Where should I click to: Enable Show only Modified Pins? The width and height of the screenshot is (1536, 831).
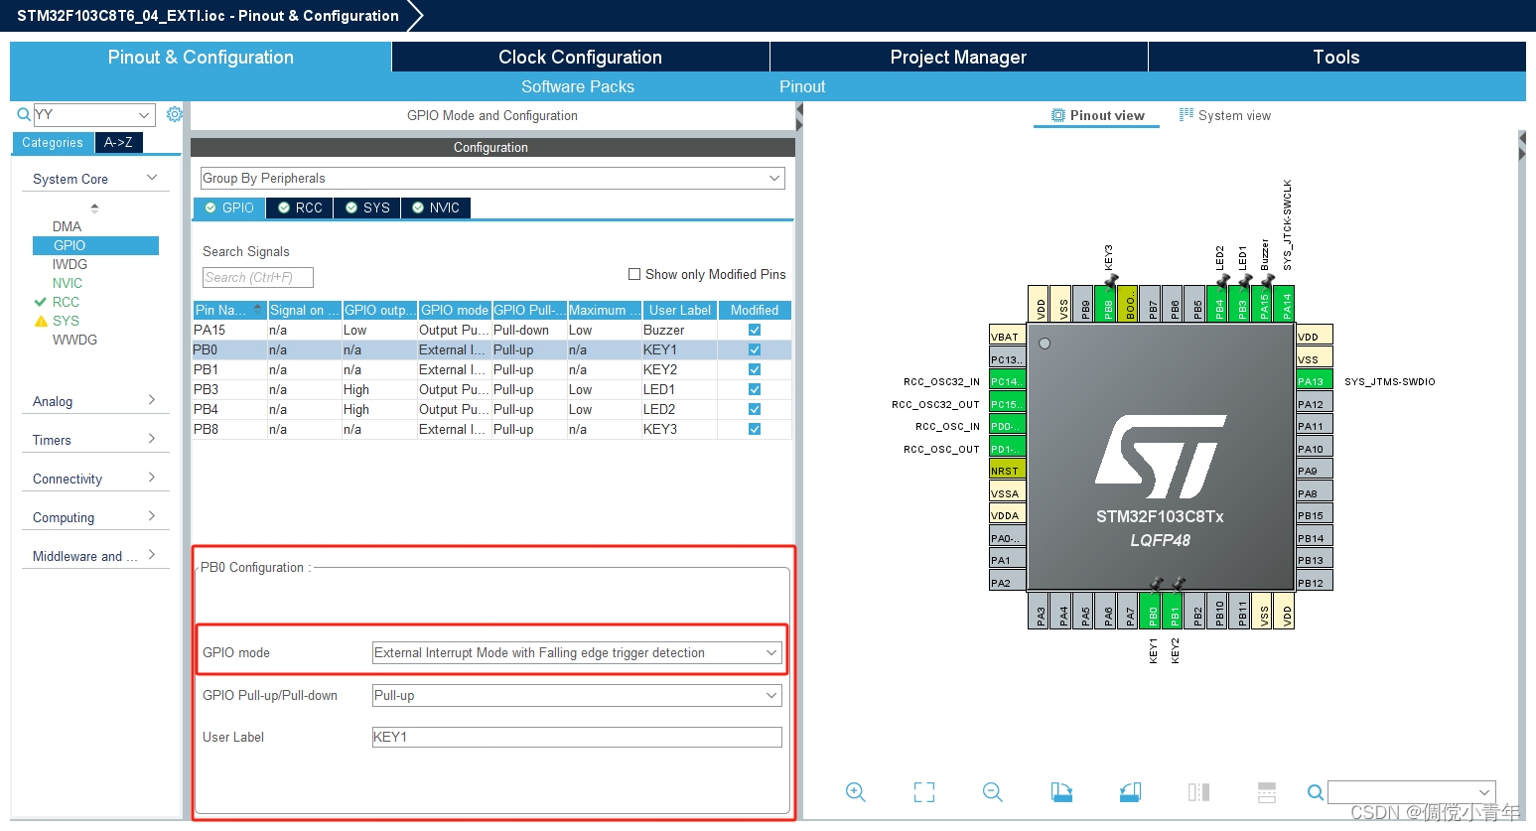[x=633, y=274]
